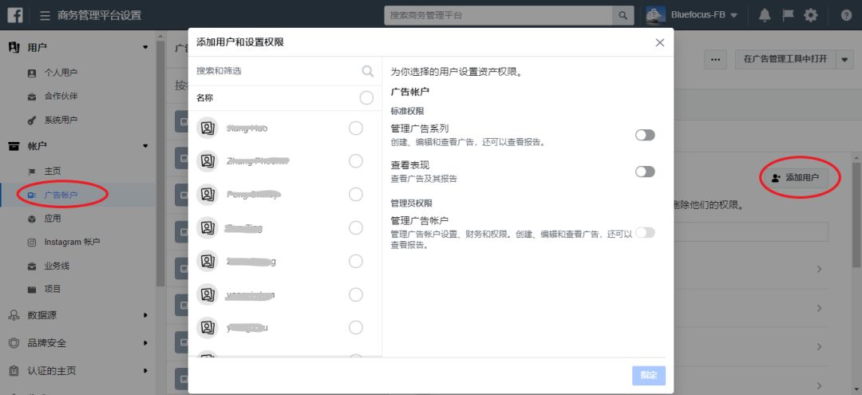Open the settings gear icon
Viewport: 862px width, 395px height.
811,15
